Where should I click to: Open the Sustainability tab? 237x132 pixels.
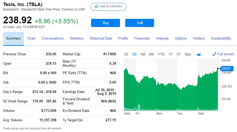pos(221,38)
